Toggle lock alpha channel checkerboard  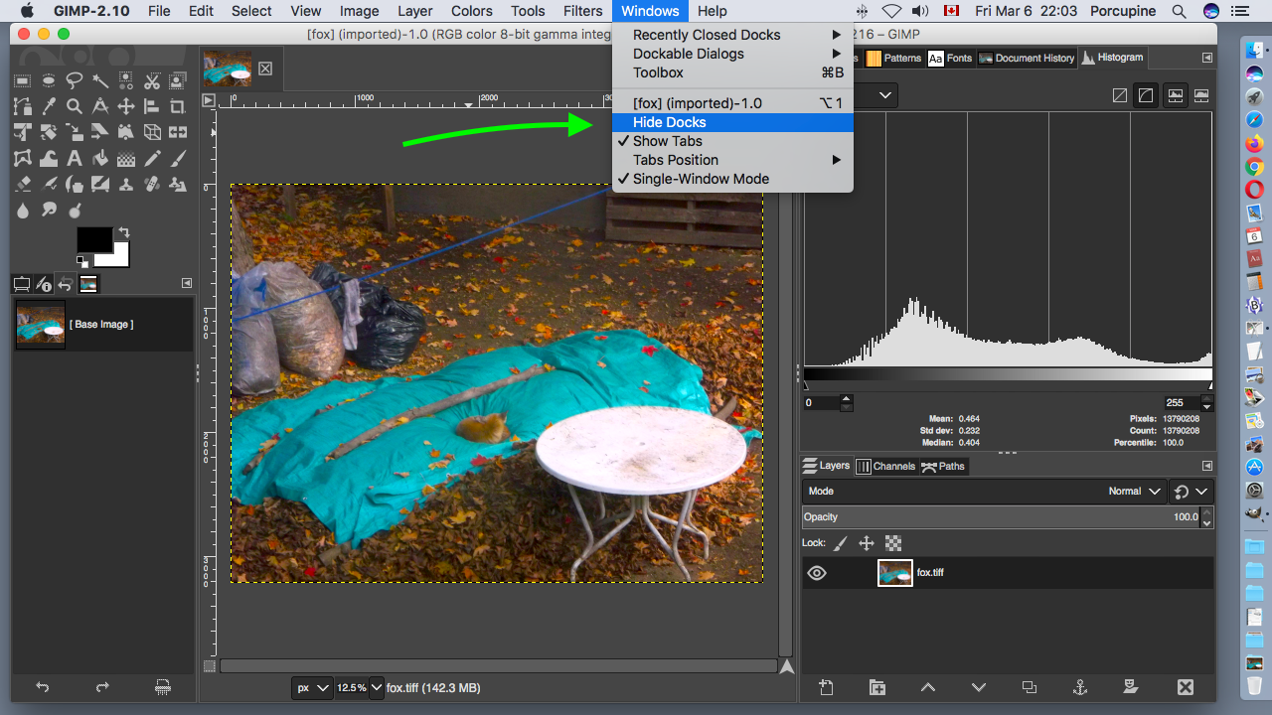point(893,543)
